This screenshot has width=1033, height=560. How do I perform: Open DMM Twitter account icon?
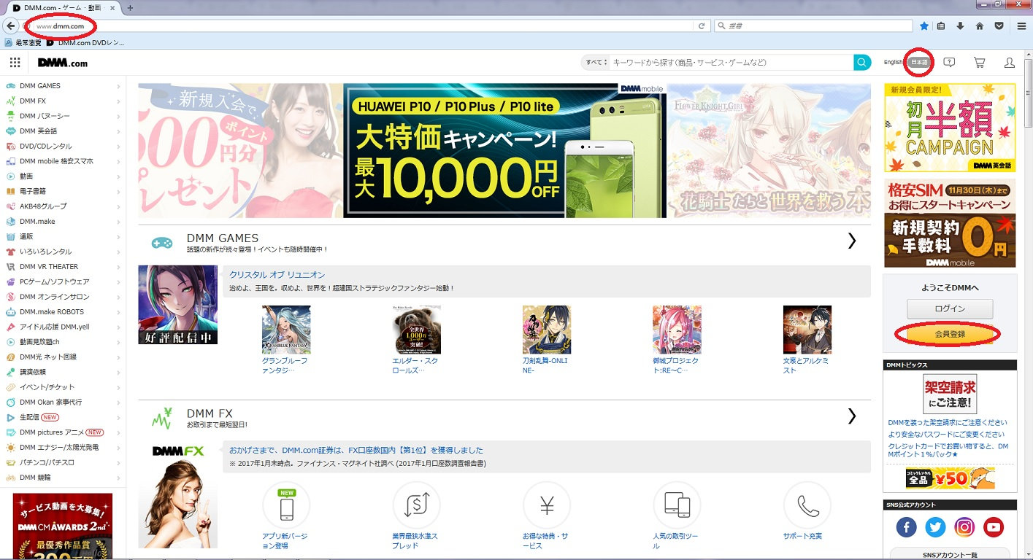pyautogui.click(x=935, y=526)
